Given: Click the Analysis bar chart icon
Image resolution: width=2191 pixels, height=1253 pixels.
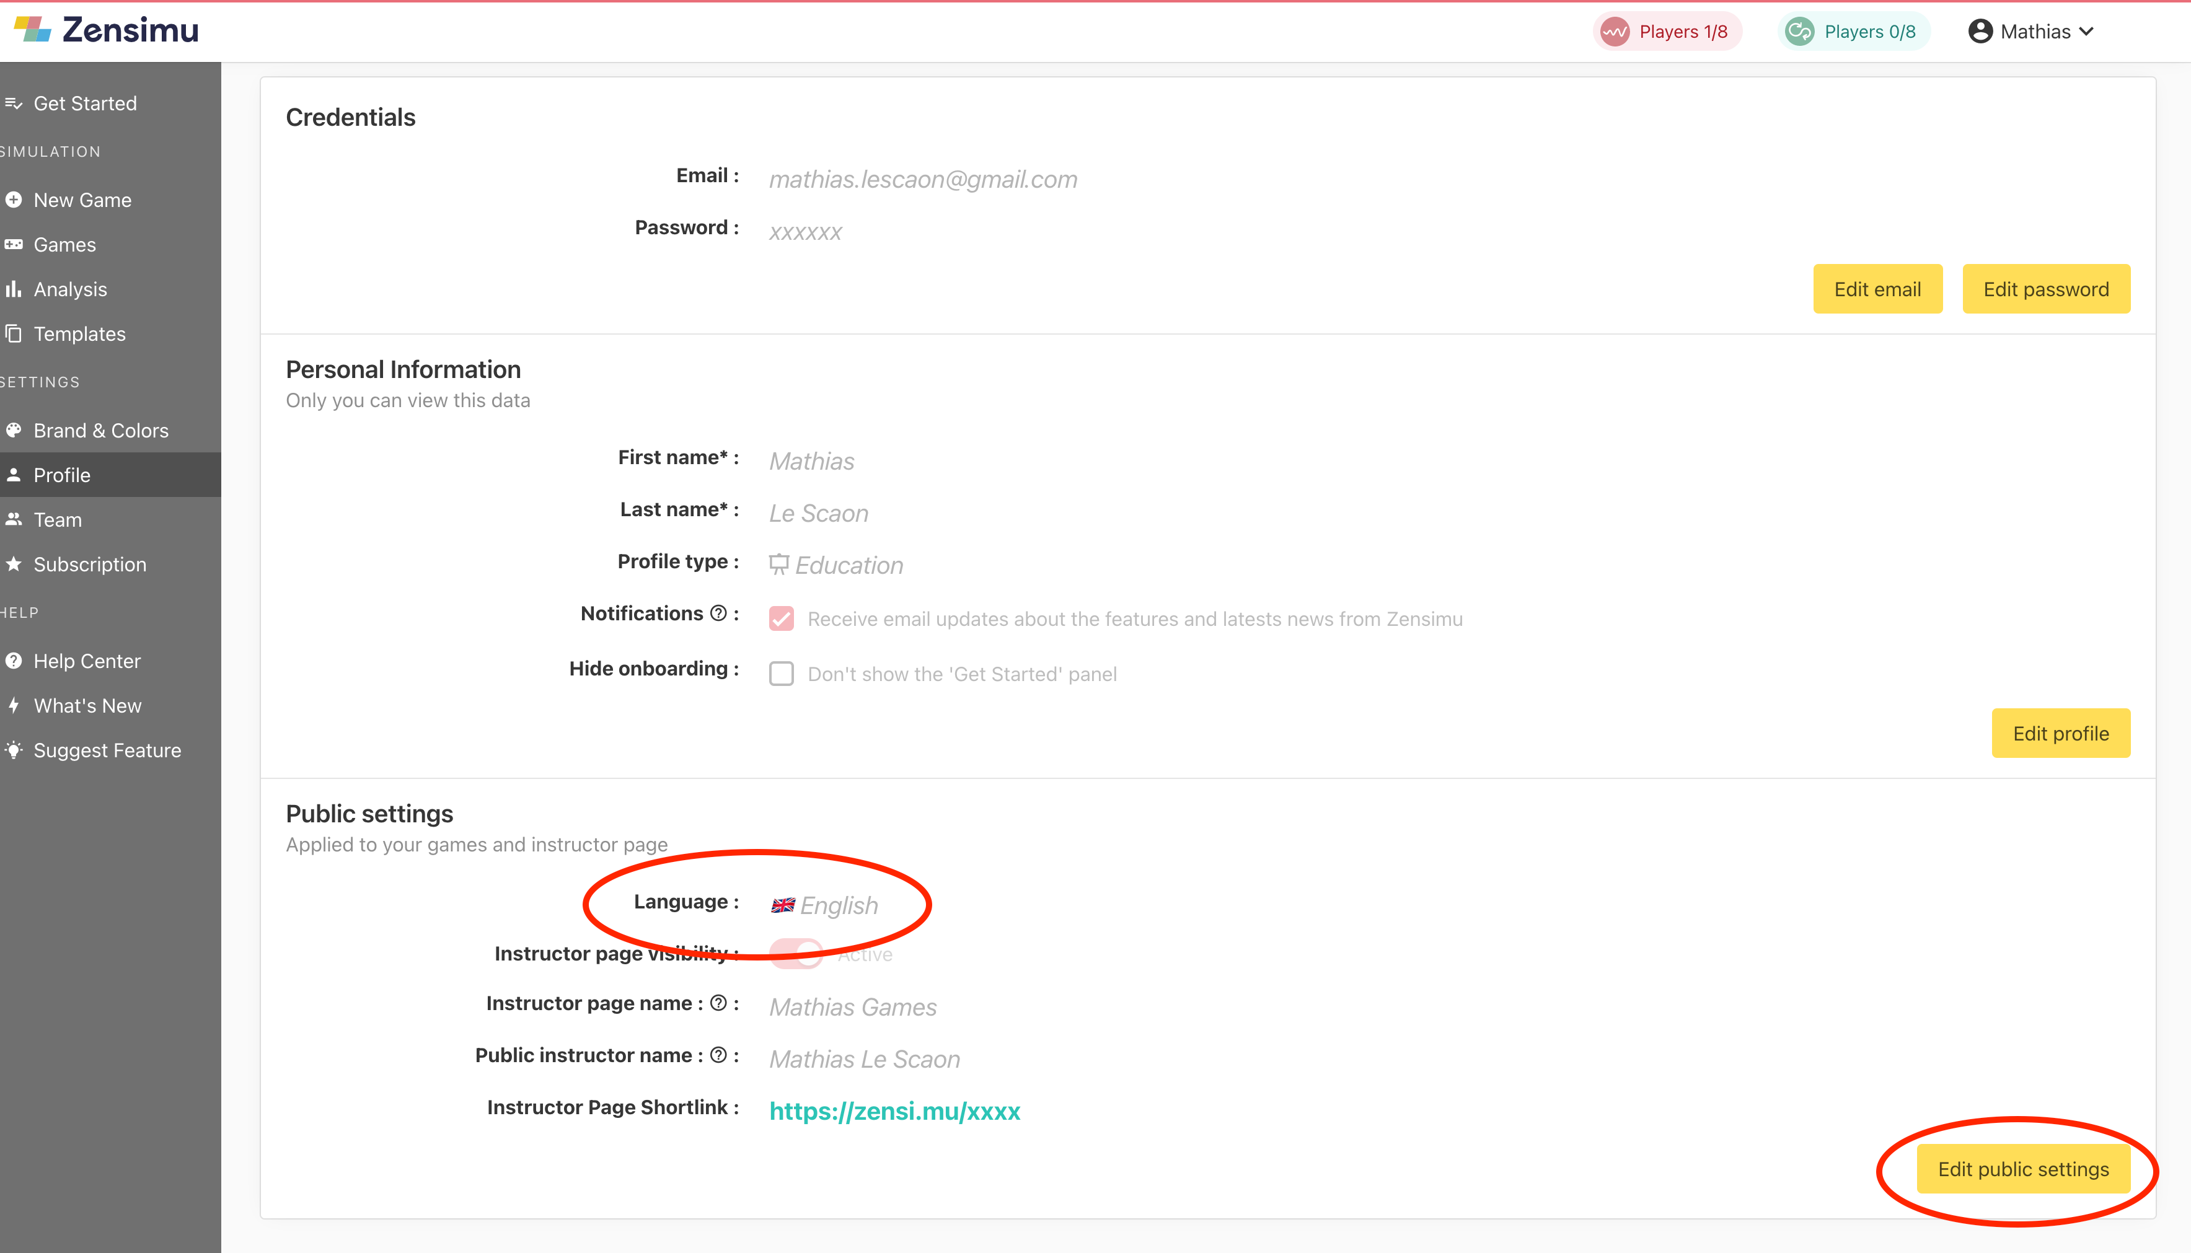Looking at the screenshot, I should click(13, 289).
